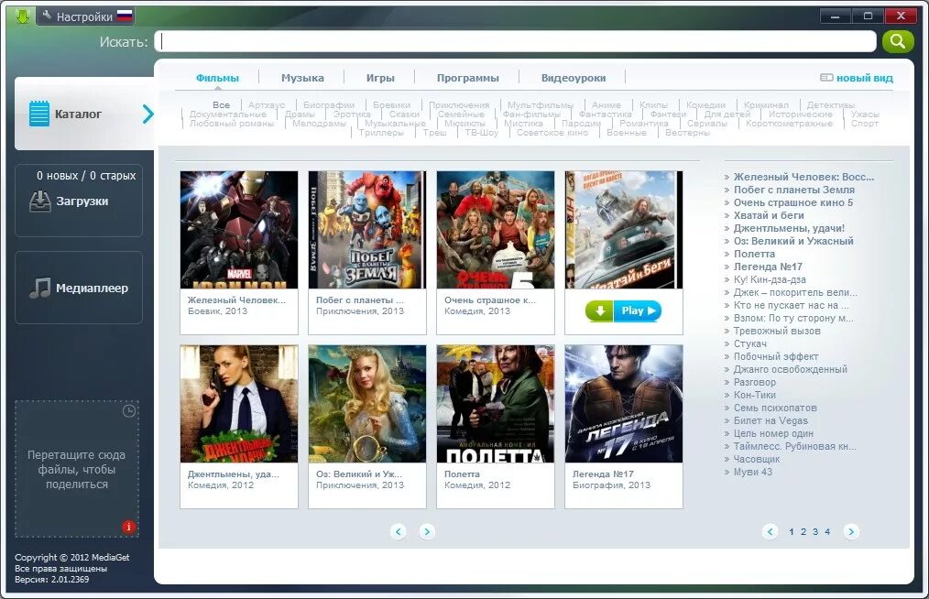
Task: Switch to the Музыка tab
Action: tap(302, 78)
